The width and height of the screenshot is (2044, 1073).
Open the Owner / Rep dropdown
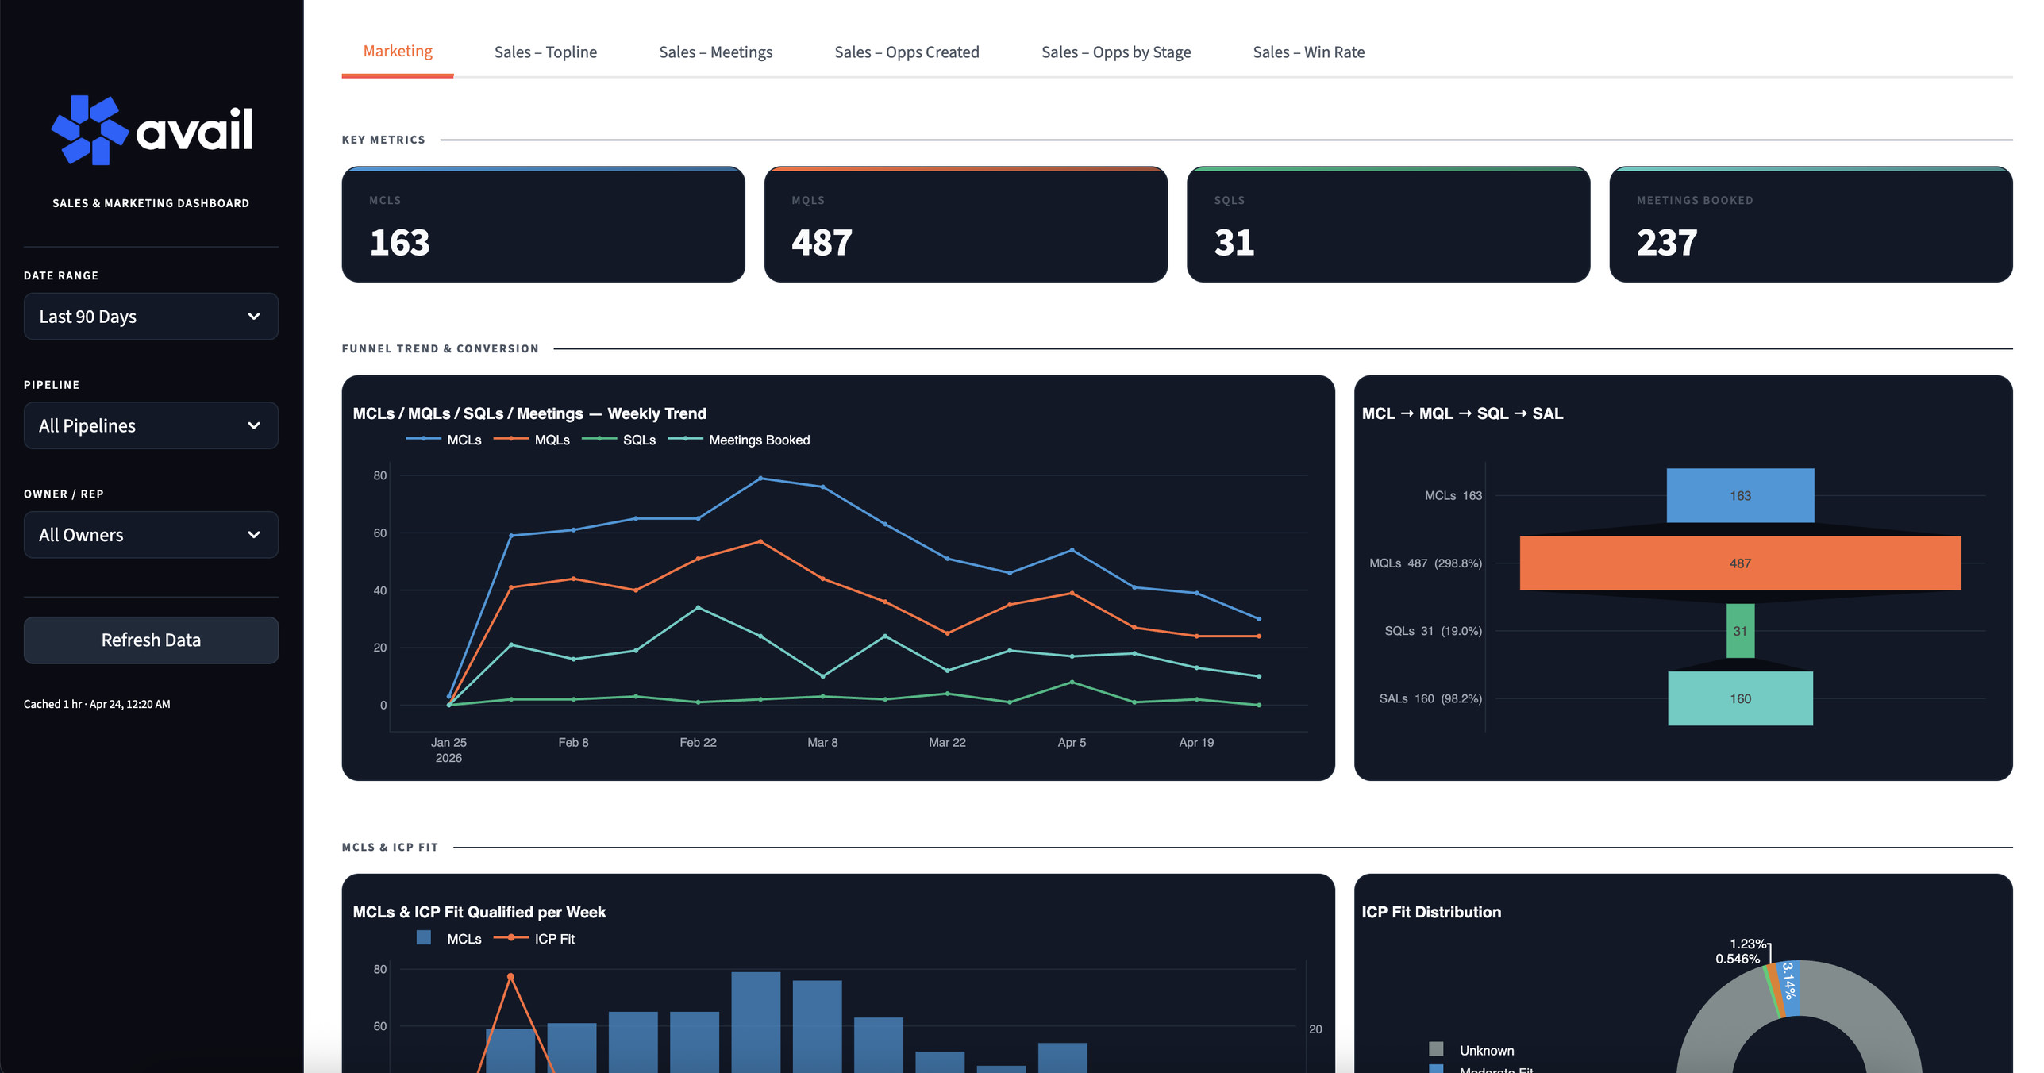click(151, 534)
